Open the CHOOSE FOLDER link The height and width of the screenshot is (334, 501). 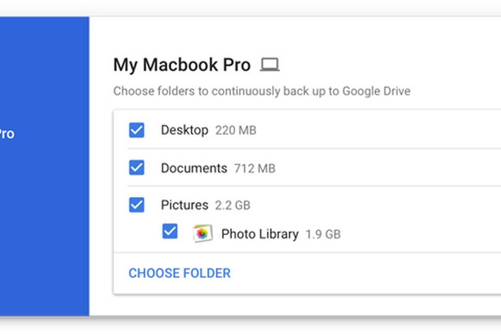tap(180, 273)
